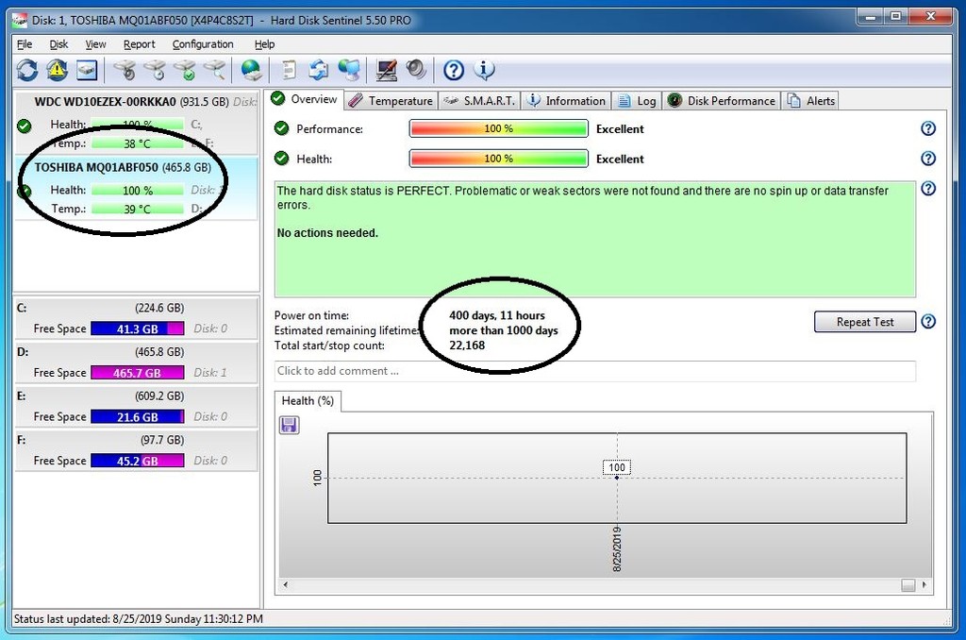This screenshot has width=966, height=640.
Task: Open the Report menu
Action: (x=140, y=44)
